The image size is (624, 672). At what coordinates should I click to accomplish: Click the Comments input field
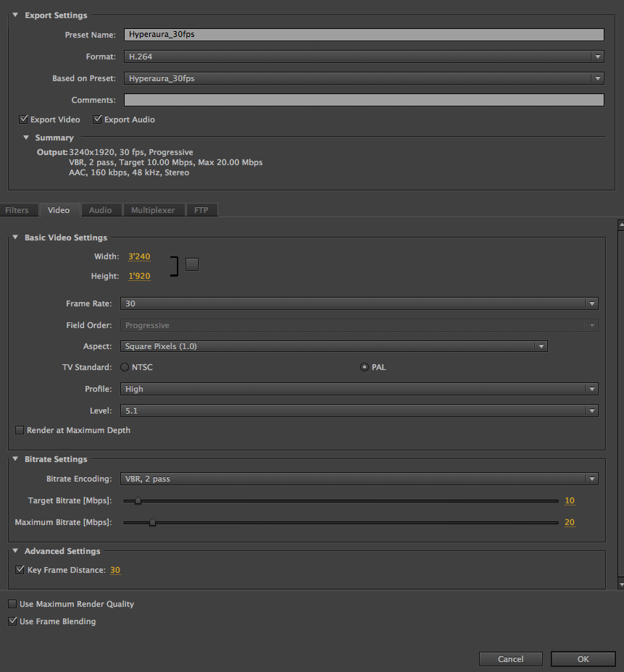click(x=364, y=100)
